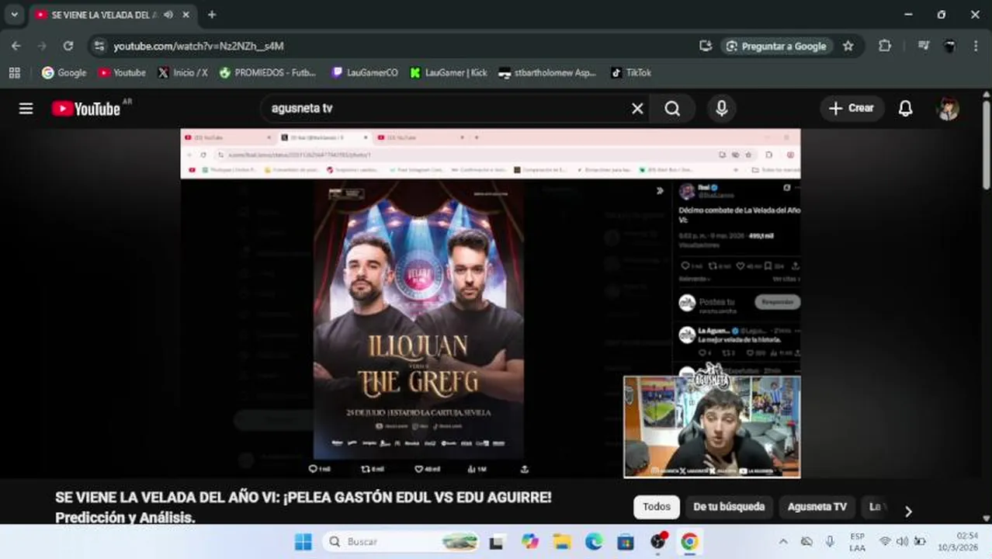Open Microsoft Edge from the taskbar
992x559 pixels.
594,542
